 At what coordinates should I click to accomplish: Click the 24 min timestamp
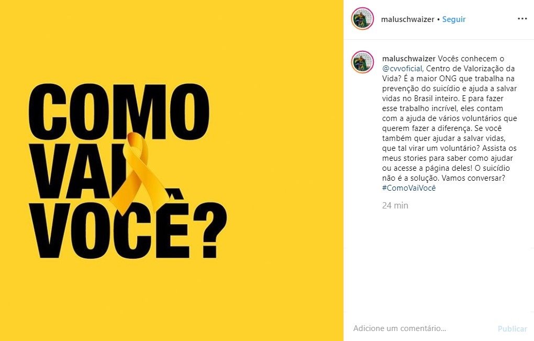395,205
